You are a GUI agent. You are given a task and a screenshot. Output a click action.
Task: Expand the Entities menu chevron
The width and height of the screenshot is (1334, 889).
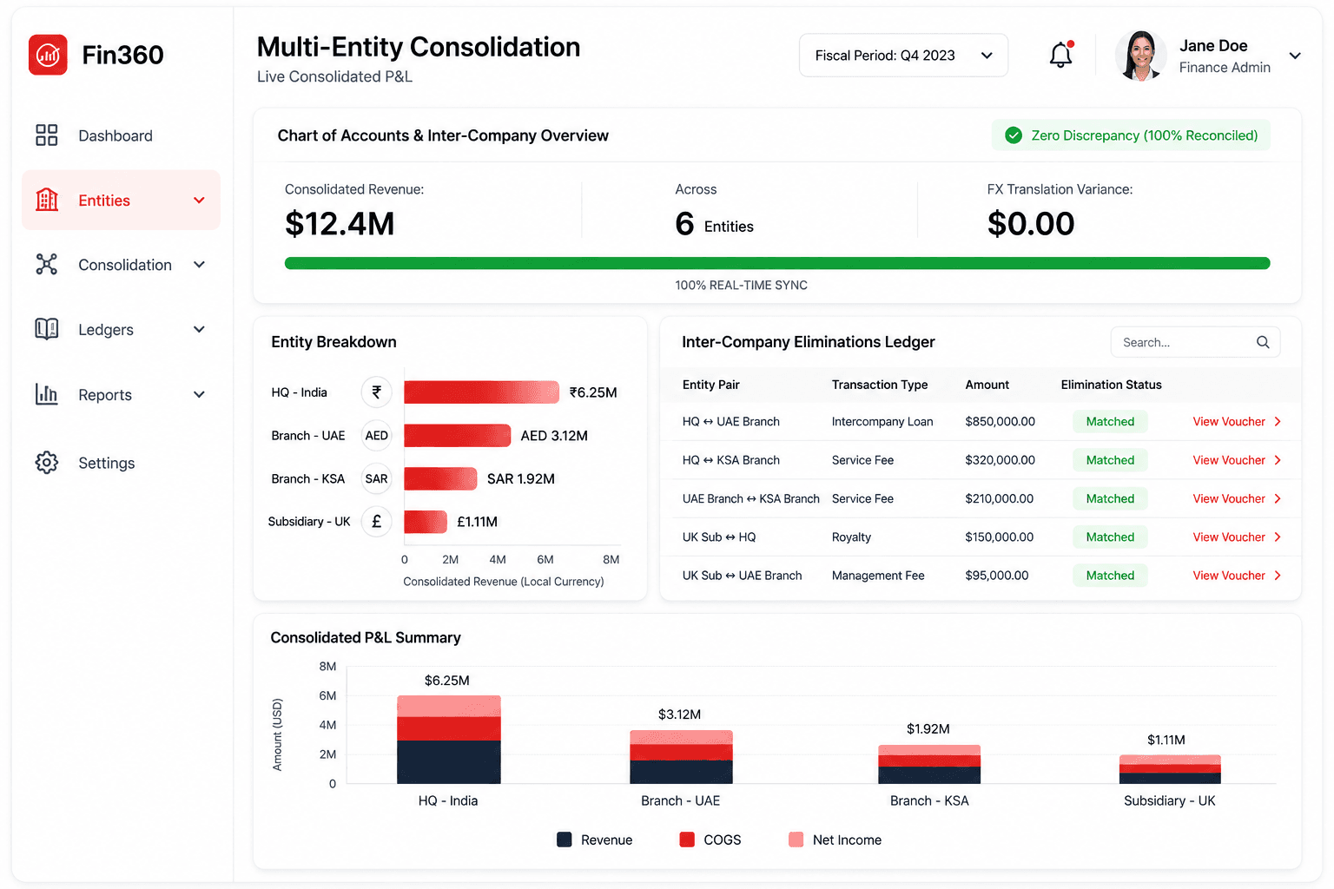(x=199, y=201)
